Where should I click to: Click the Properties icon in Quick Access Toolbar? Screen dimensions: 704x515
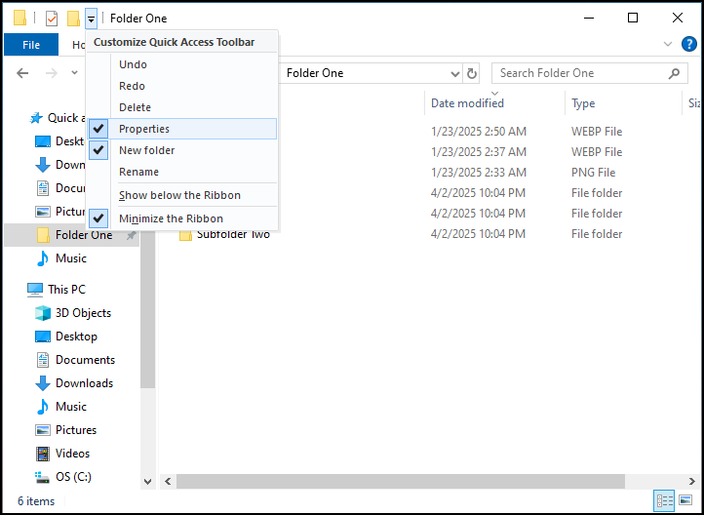click(52, 19)
